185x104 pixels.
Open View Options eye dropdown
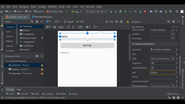point(48,27)
